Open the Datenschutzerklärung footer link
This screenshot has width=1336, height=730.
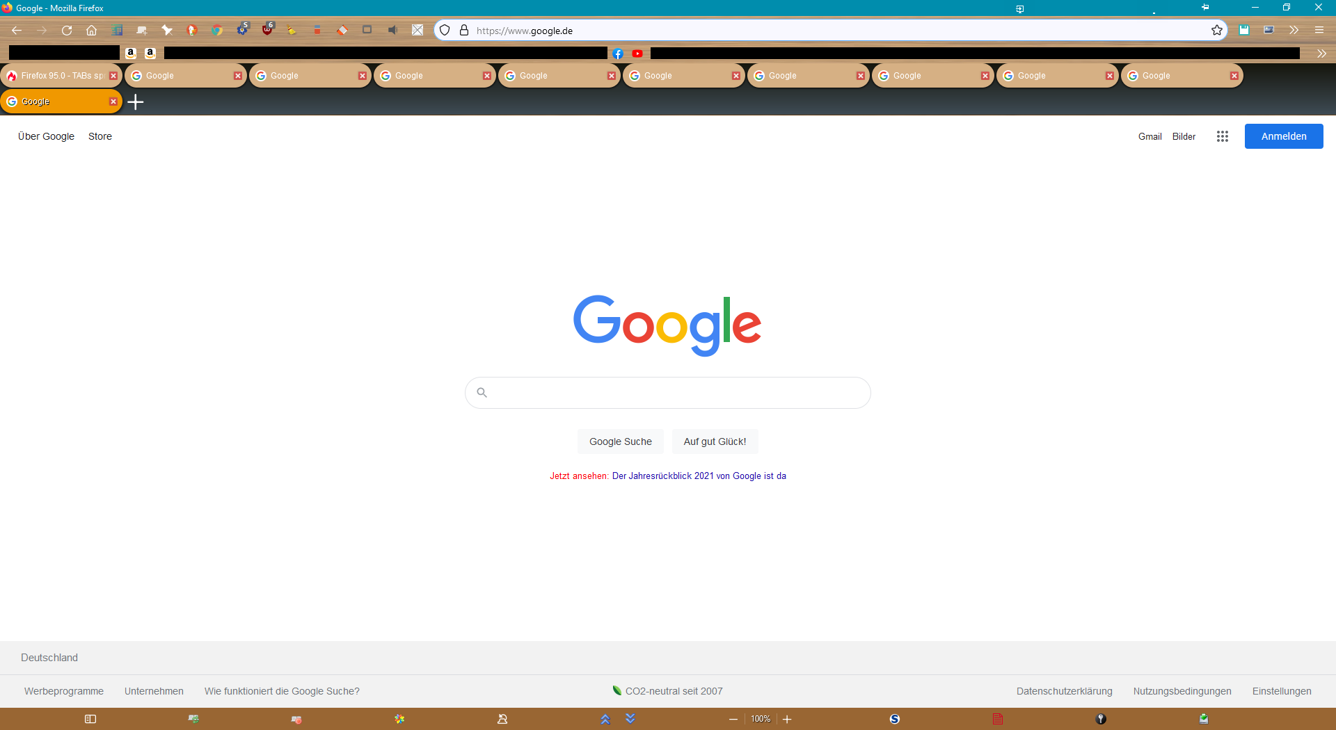1065,691
